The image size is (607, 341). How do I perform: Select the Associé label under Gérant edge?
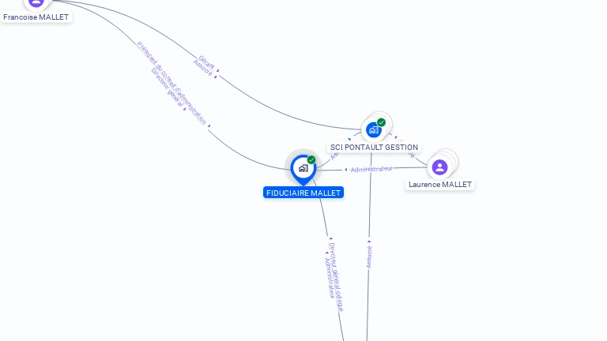coord(203,68)
